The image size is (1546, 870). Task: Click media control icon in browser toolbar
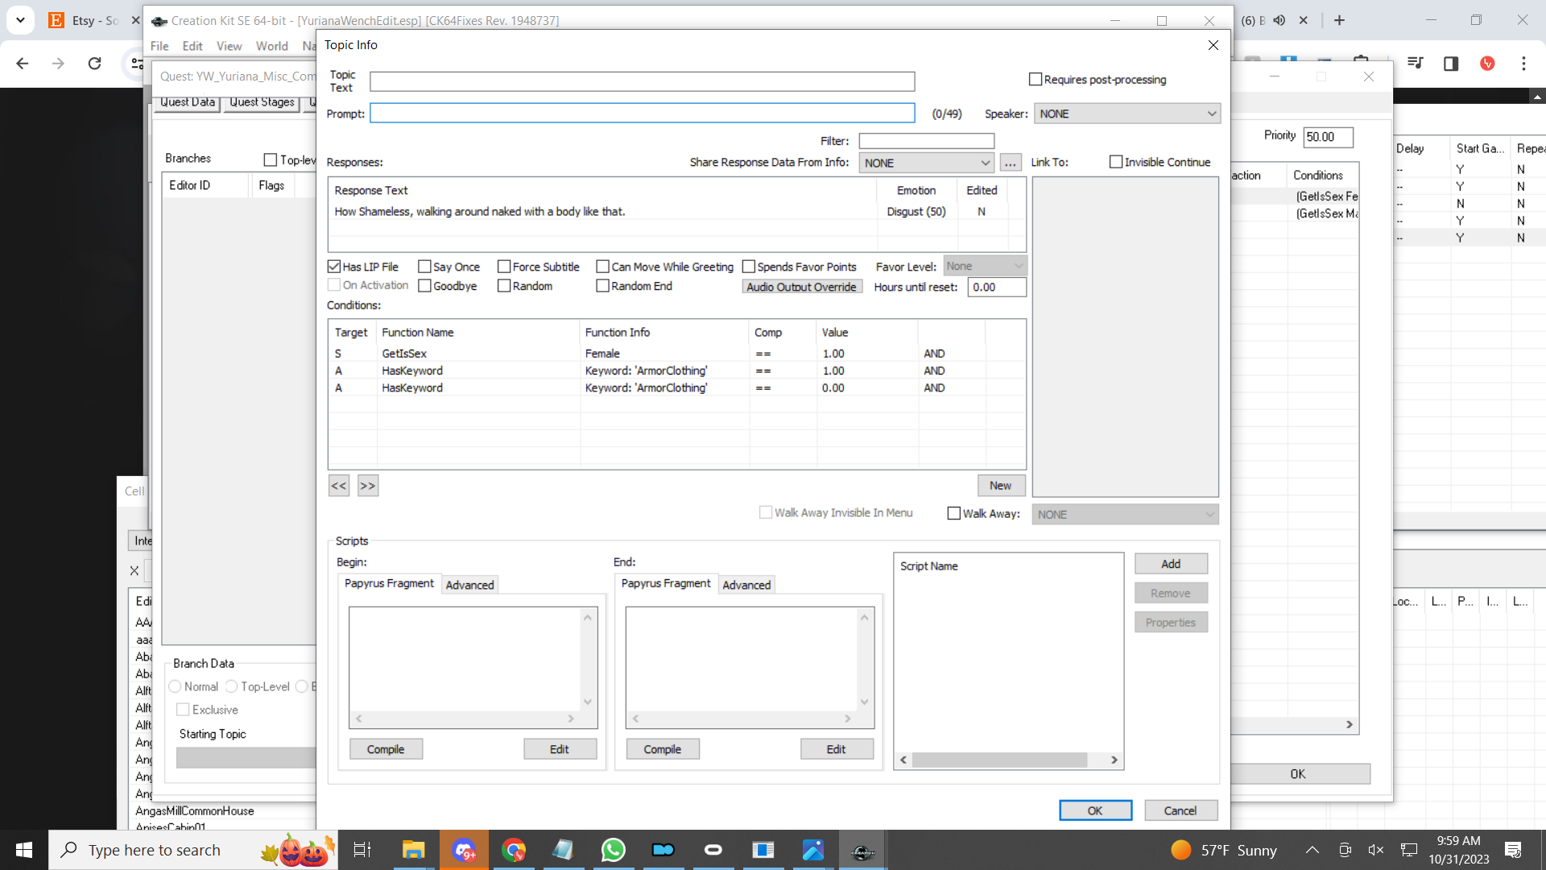click(x=1416, y=64)
